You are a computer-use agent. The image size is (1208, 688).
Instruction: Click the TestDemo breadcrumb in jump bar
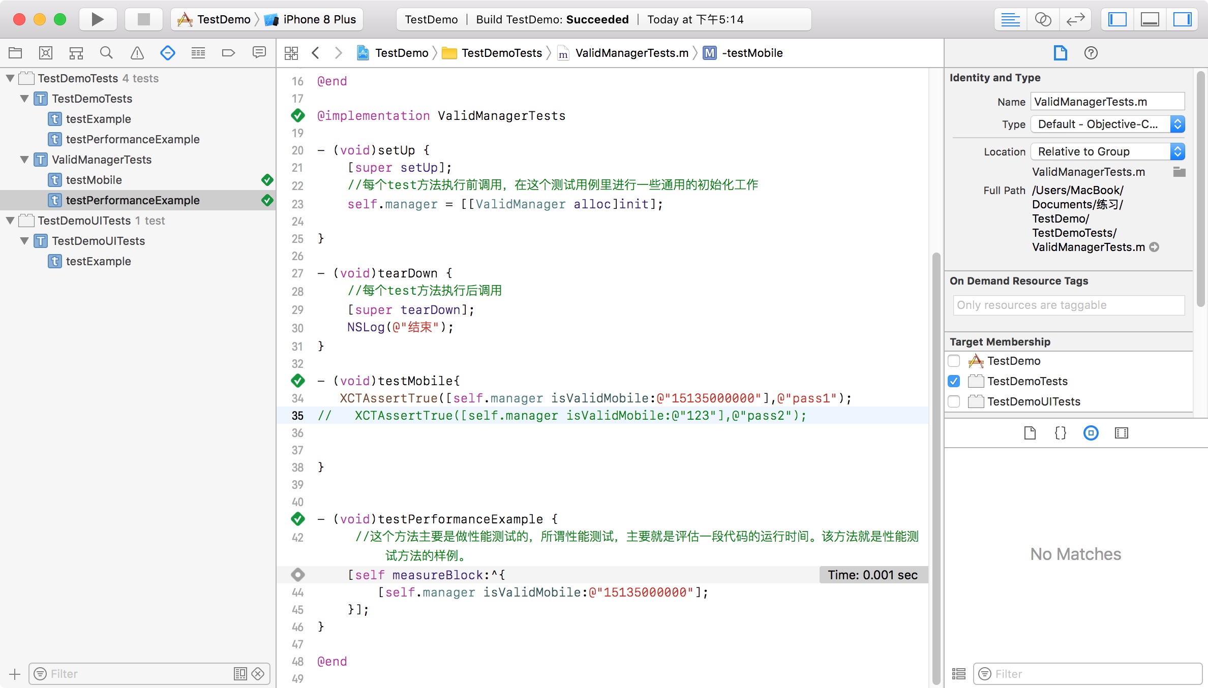(393, 53)
